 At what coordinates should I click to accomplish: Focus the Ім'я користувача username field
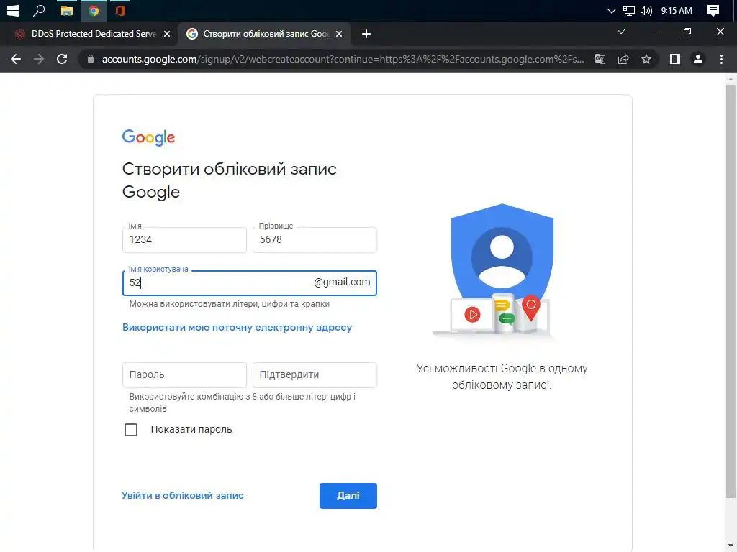coord(250,283)
